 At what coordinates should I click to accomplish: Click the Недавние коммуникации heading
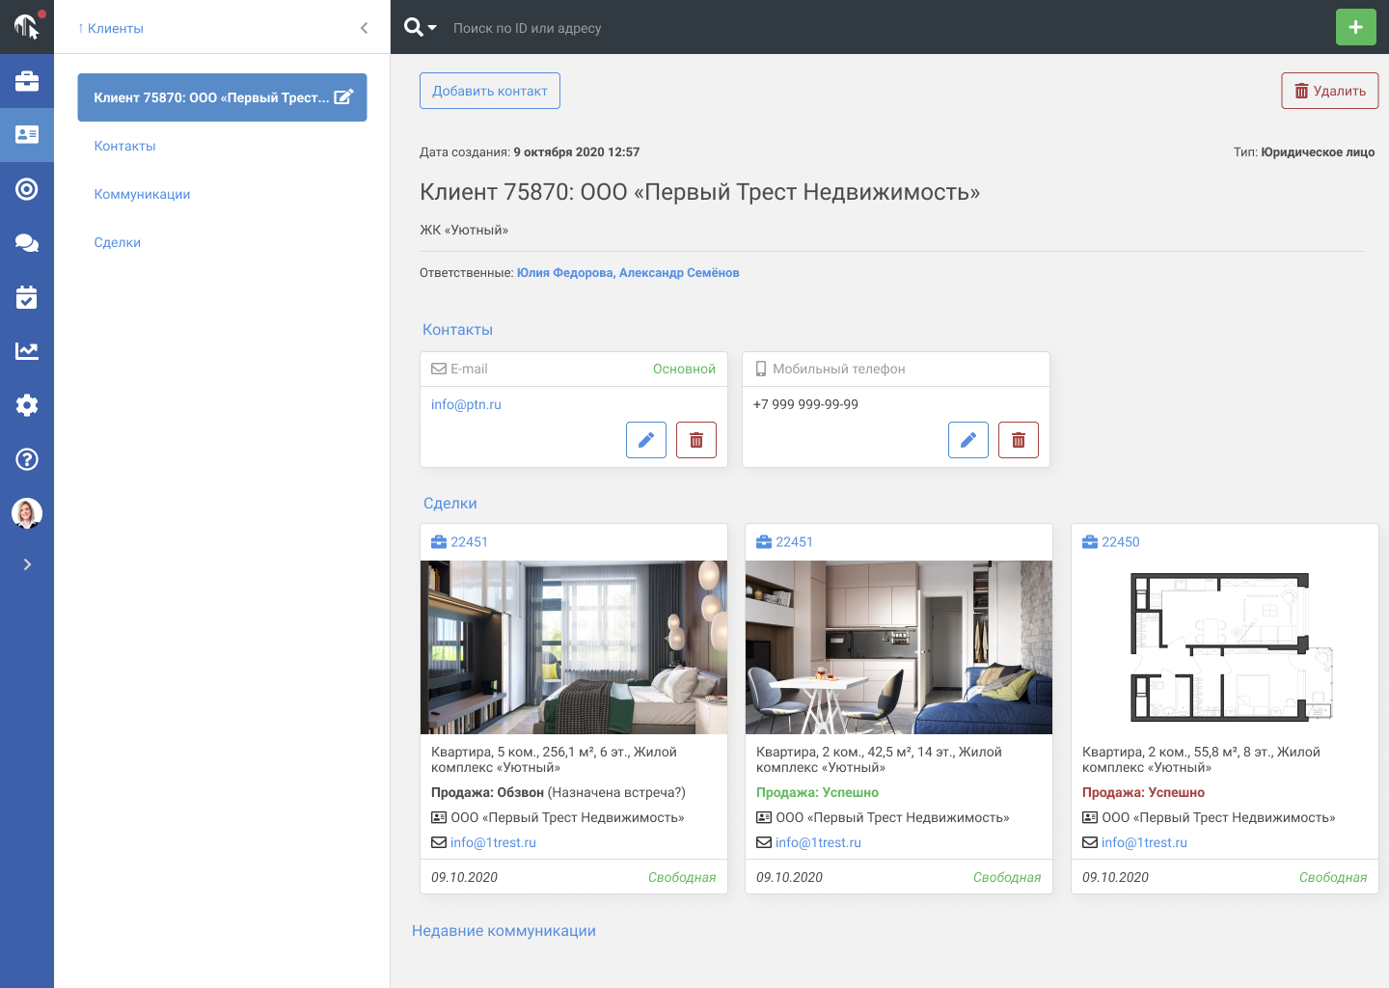504,931
